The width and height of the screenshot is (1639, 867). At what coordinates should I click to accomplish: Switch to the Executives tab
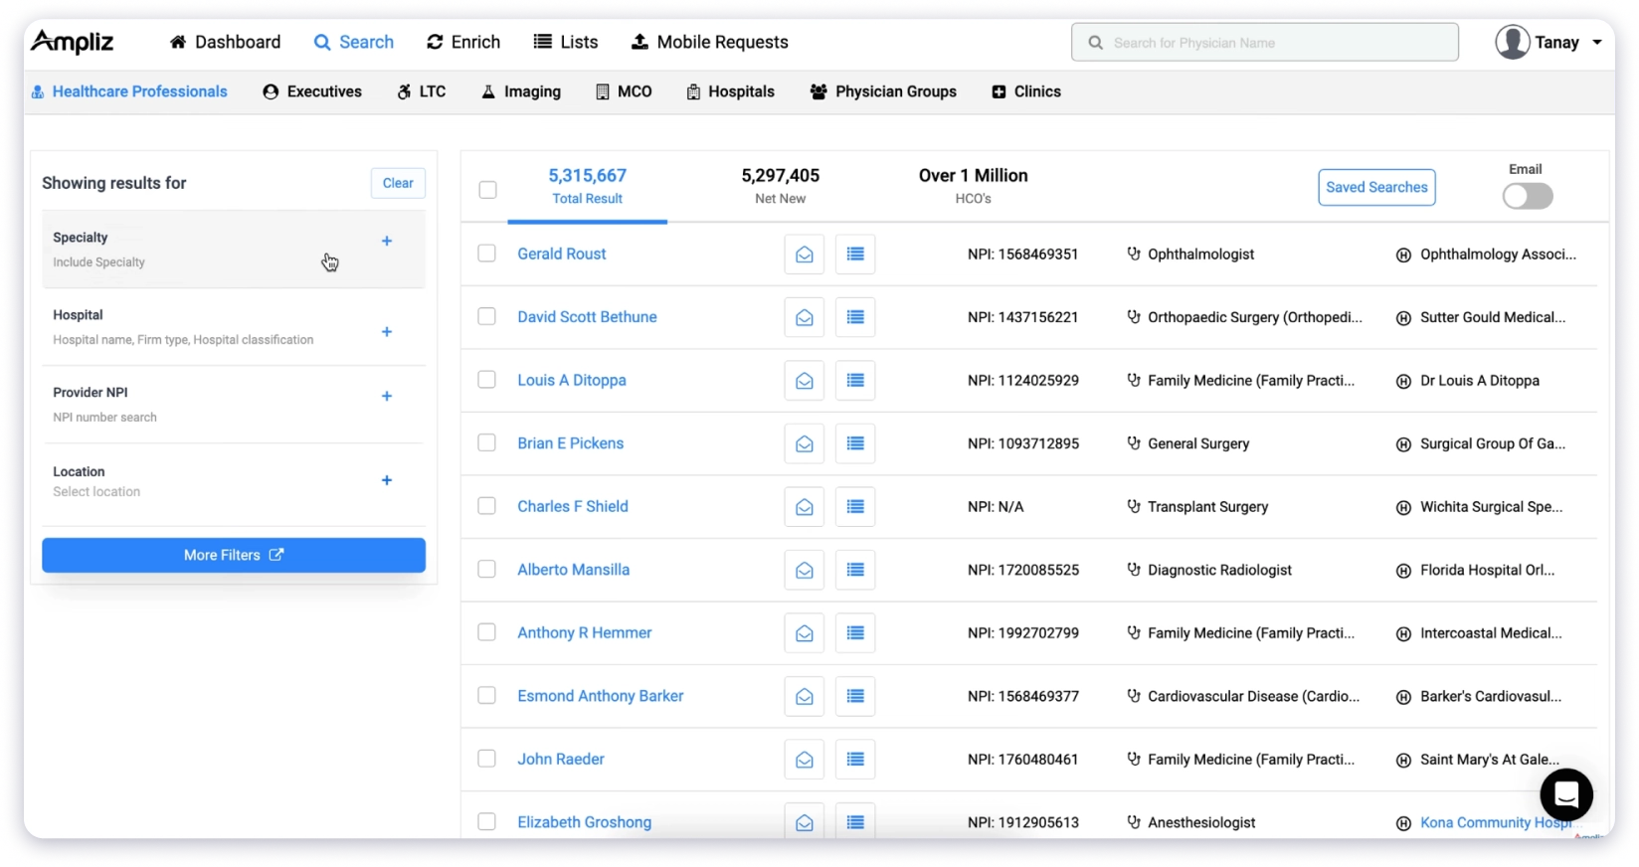click(312, 91)
